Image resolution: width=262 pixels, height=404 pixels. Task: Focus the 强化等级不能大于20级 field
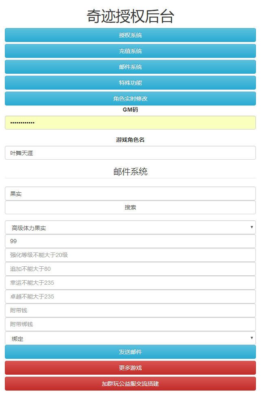pyautogui.click(x=130, y=255)
